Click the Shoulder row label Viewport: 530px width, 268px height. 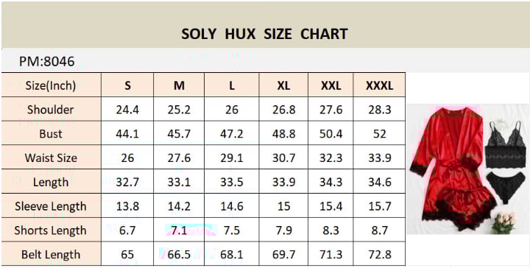(51, 110)
